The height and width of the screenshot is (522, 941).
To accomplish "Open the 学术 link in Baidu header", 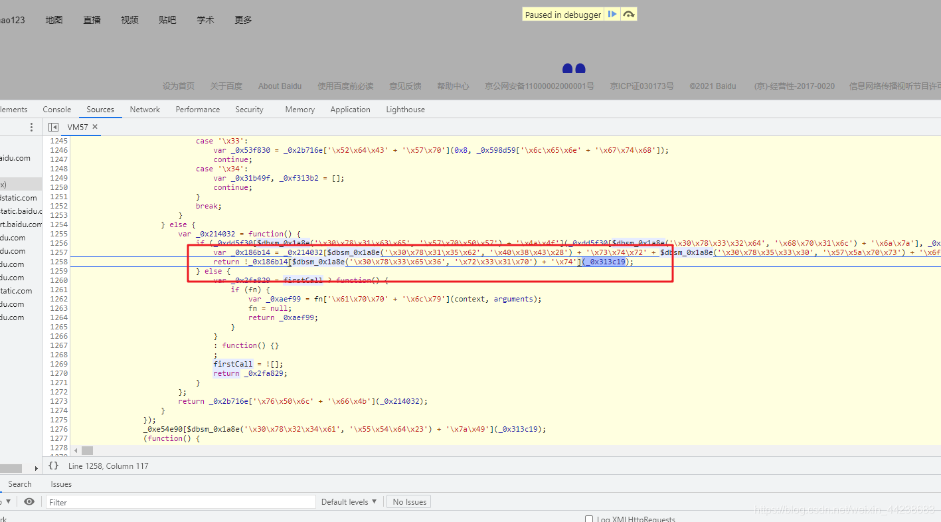I will pos(205,20).
